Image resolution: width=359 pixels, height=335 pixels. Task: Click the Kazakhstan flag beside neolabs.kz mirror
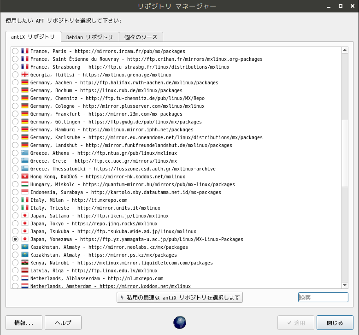tap(25, 247)
